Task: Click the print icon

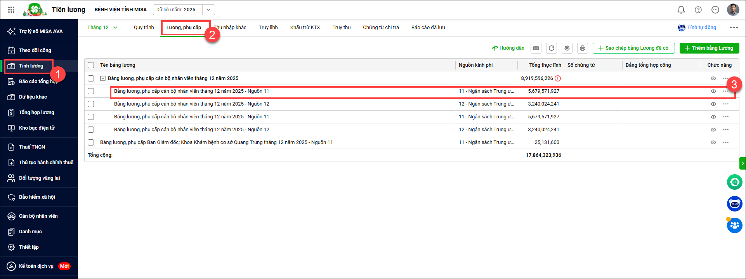Action: (x=582, y=48)
